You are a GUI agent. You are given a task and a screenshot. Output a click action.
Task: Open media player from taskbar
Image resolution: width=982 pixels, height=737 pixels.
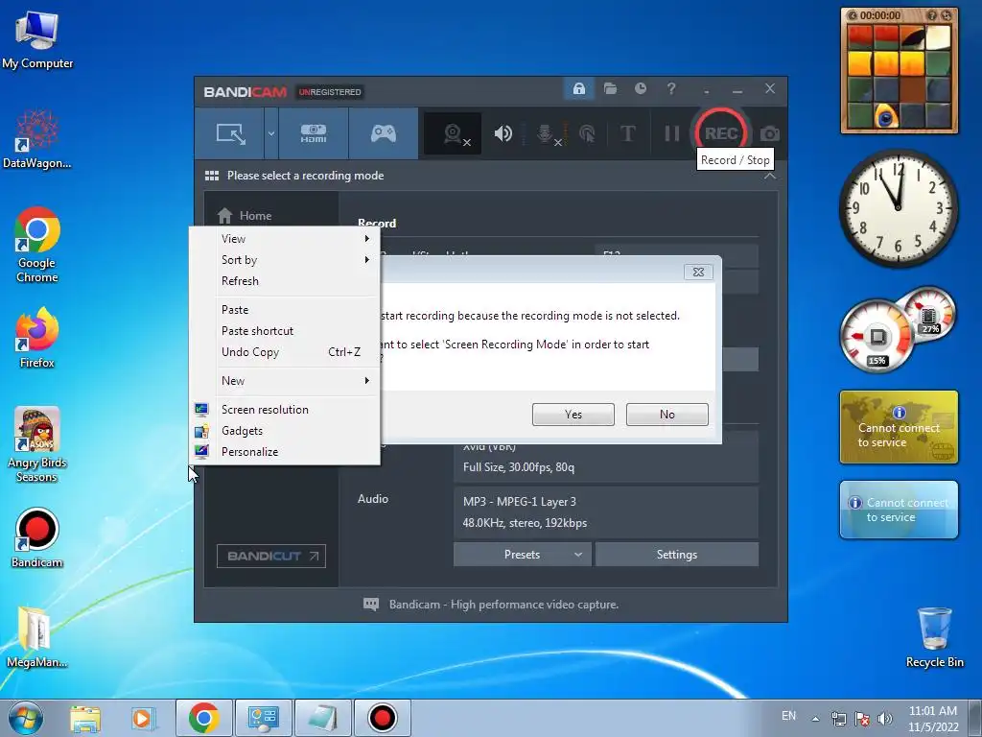click(143, 718)
